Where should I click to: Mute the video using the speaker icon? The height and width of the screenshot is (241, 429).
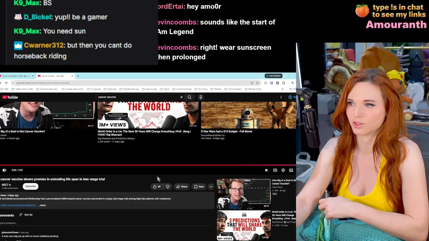click(4, 170)
